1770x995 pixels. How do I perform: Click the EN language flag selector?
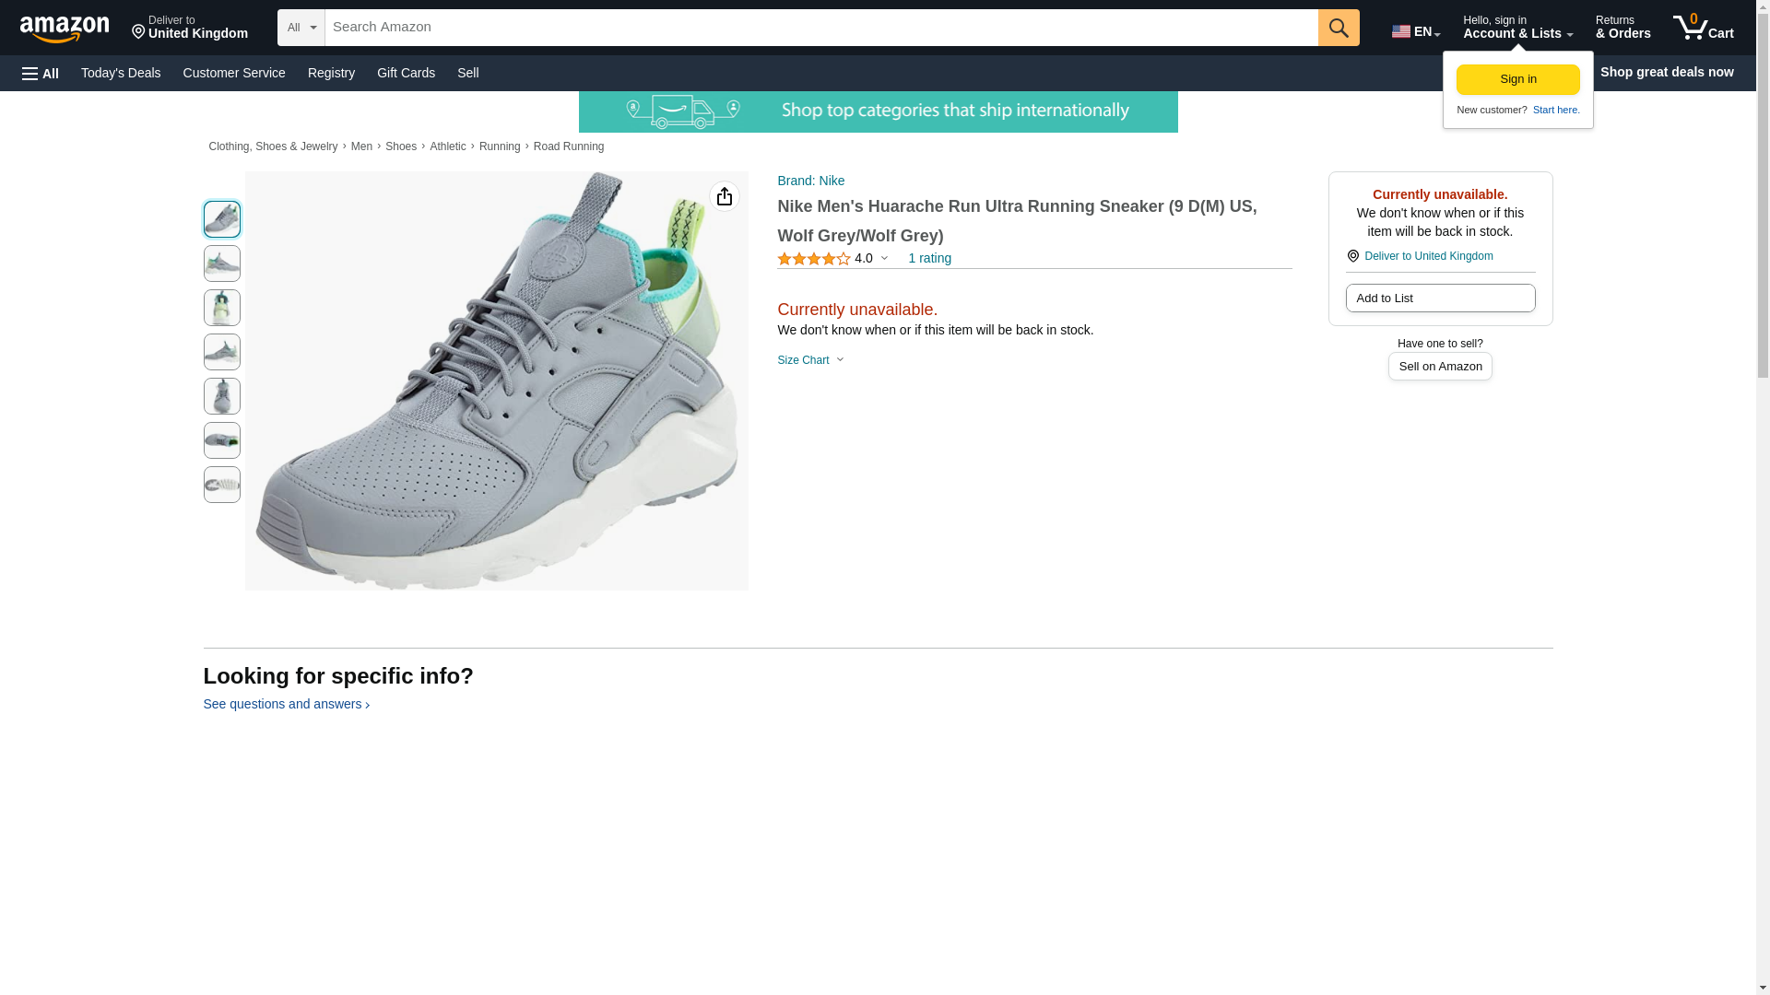pos(1414,30)
